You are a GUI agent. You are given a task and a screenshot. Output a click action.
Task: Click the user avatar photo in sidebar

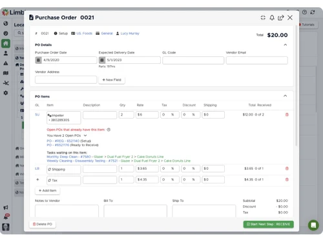pyautogui.click(x=6, y=227)
